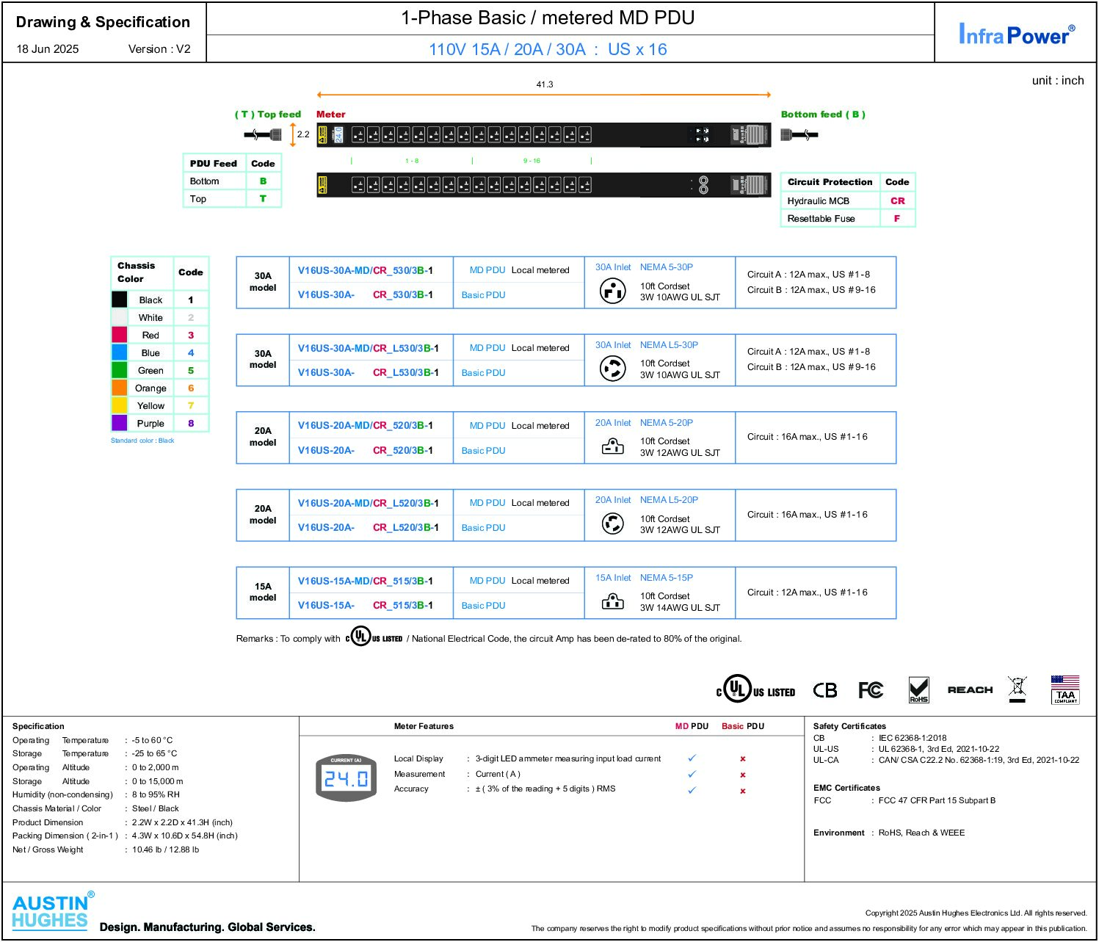Click the NEMA 5-15P plug symbol
The height and width of the screenshot is (942, 1099).
[612, 602]
